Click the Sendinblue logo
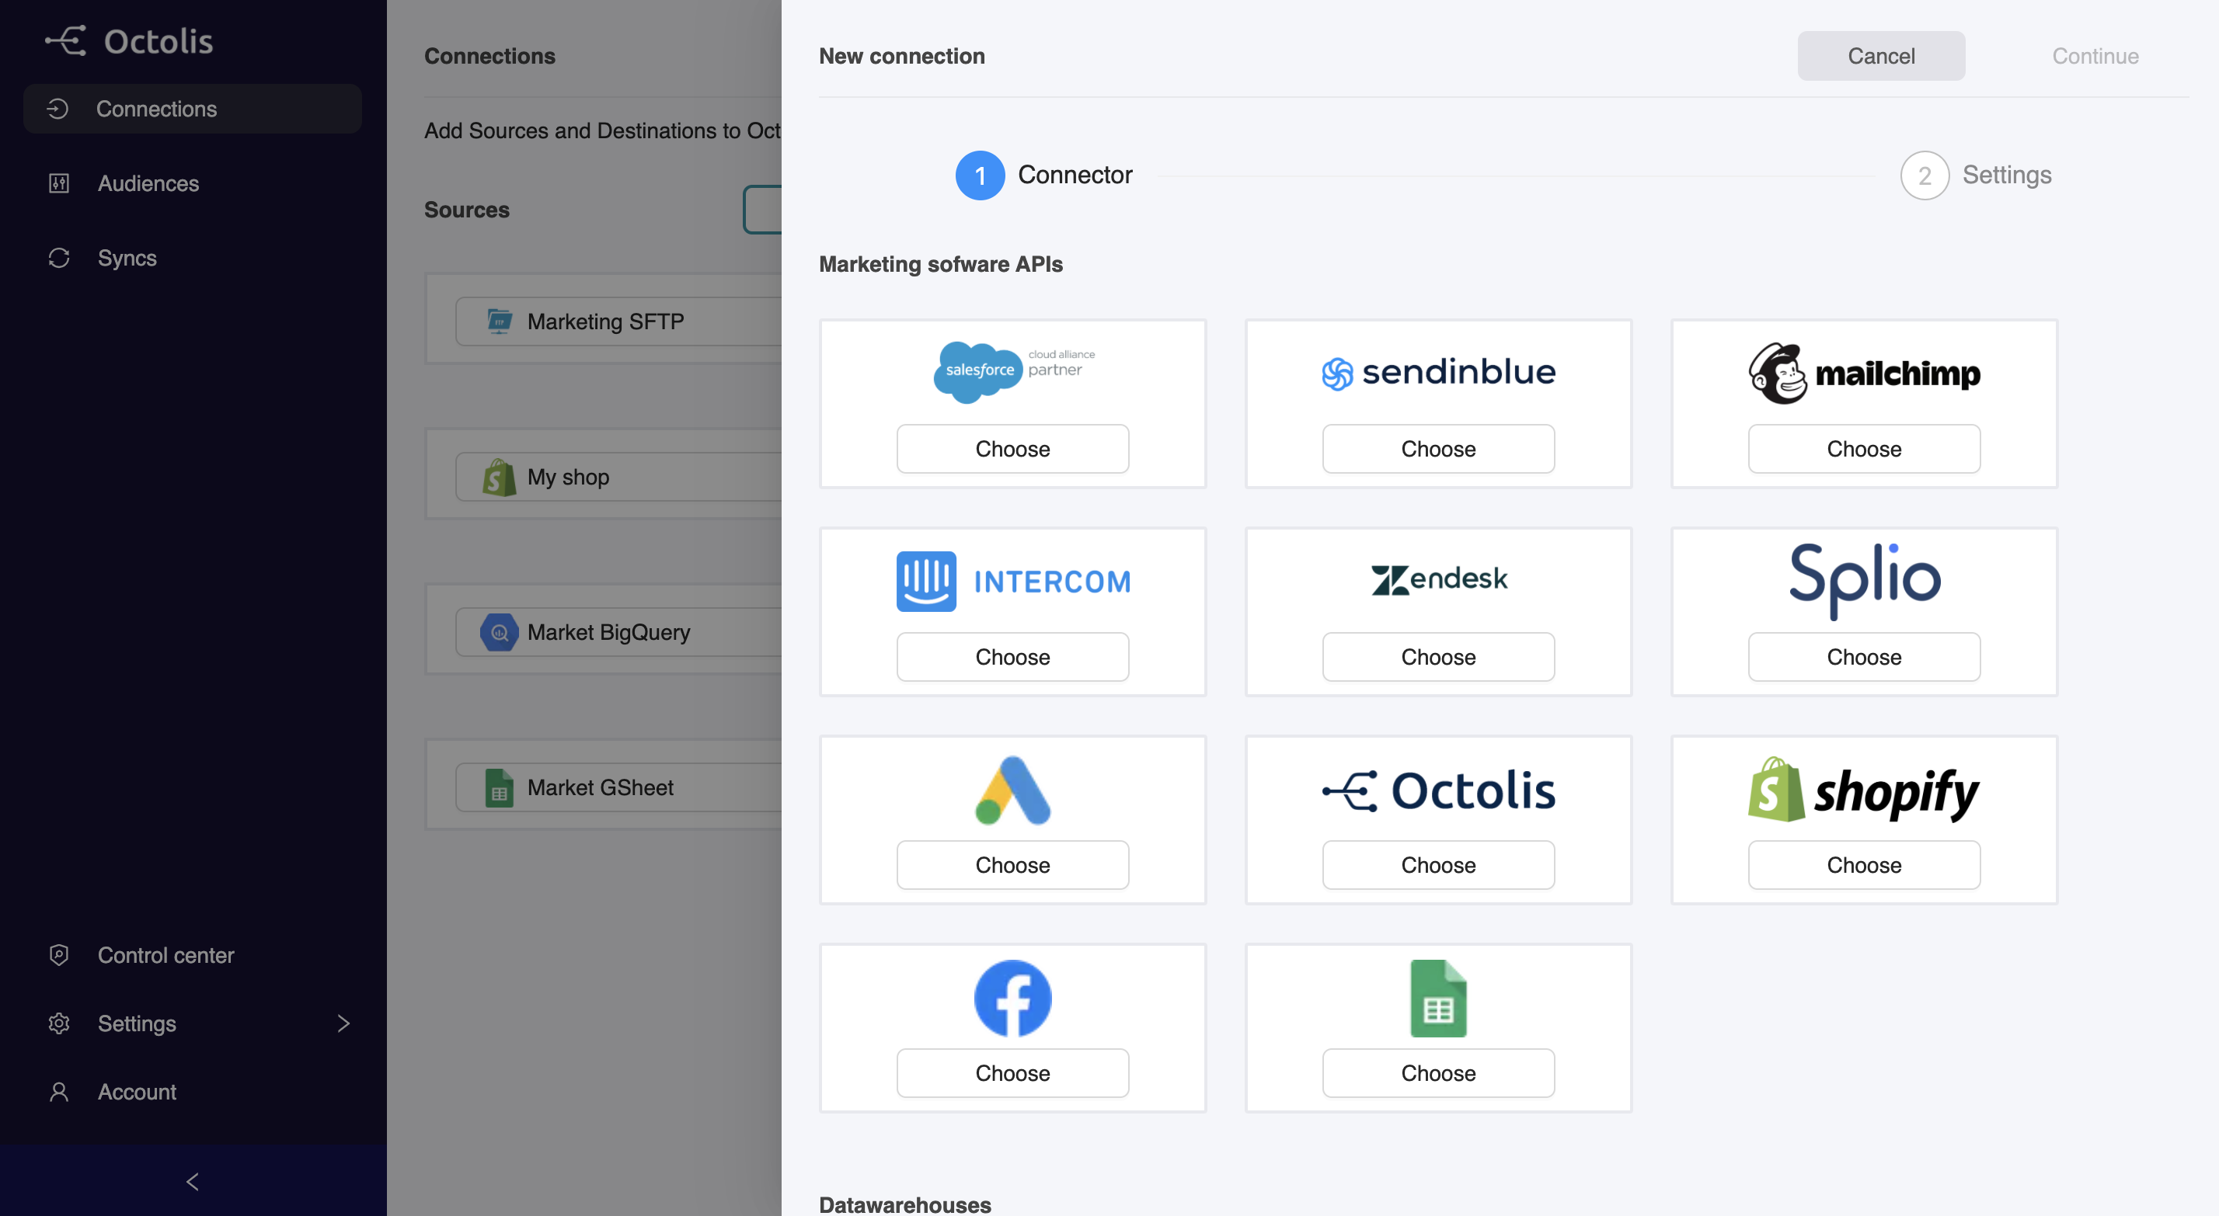 [x=1439, y=372]
